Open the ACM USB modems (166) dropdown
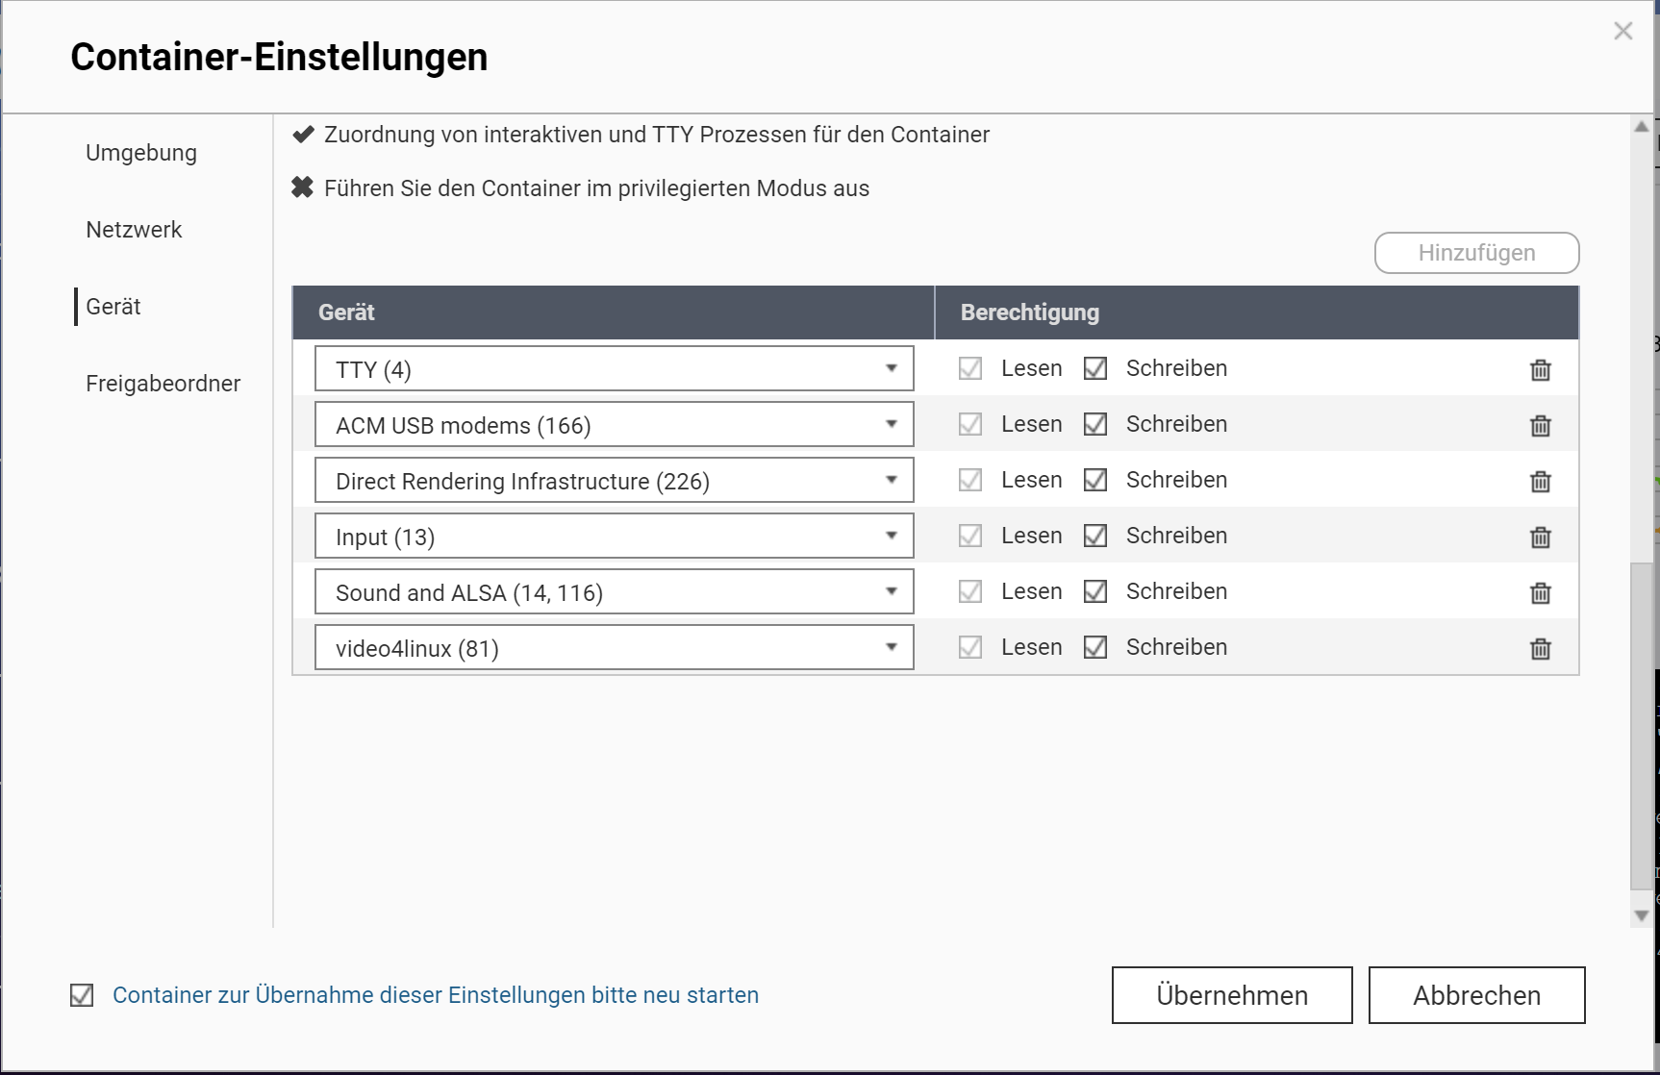This screenshot has width=1660, height=1075. (614, 424)
